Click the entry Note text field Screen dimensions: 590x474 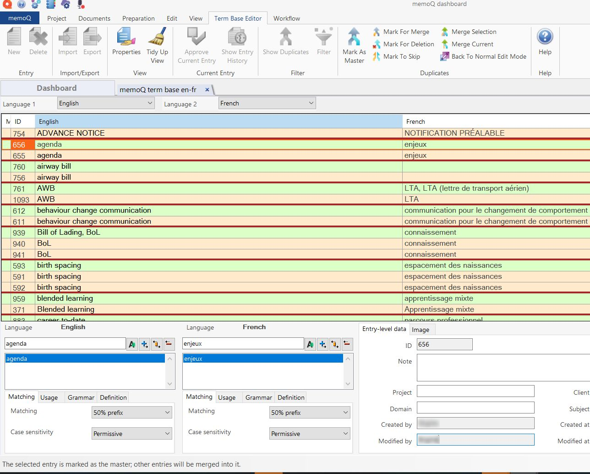(503, 367)
